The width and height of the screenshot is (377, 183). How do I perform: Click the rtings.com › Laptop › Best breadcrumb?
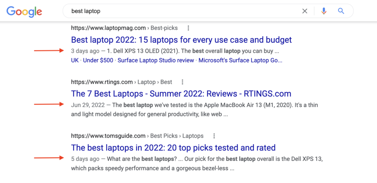pyautogui.click(x=121, y=82)
